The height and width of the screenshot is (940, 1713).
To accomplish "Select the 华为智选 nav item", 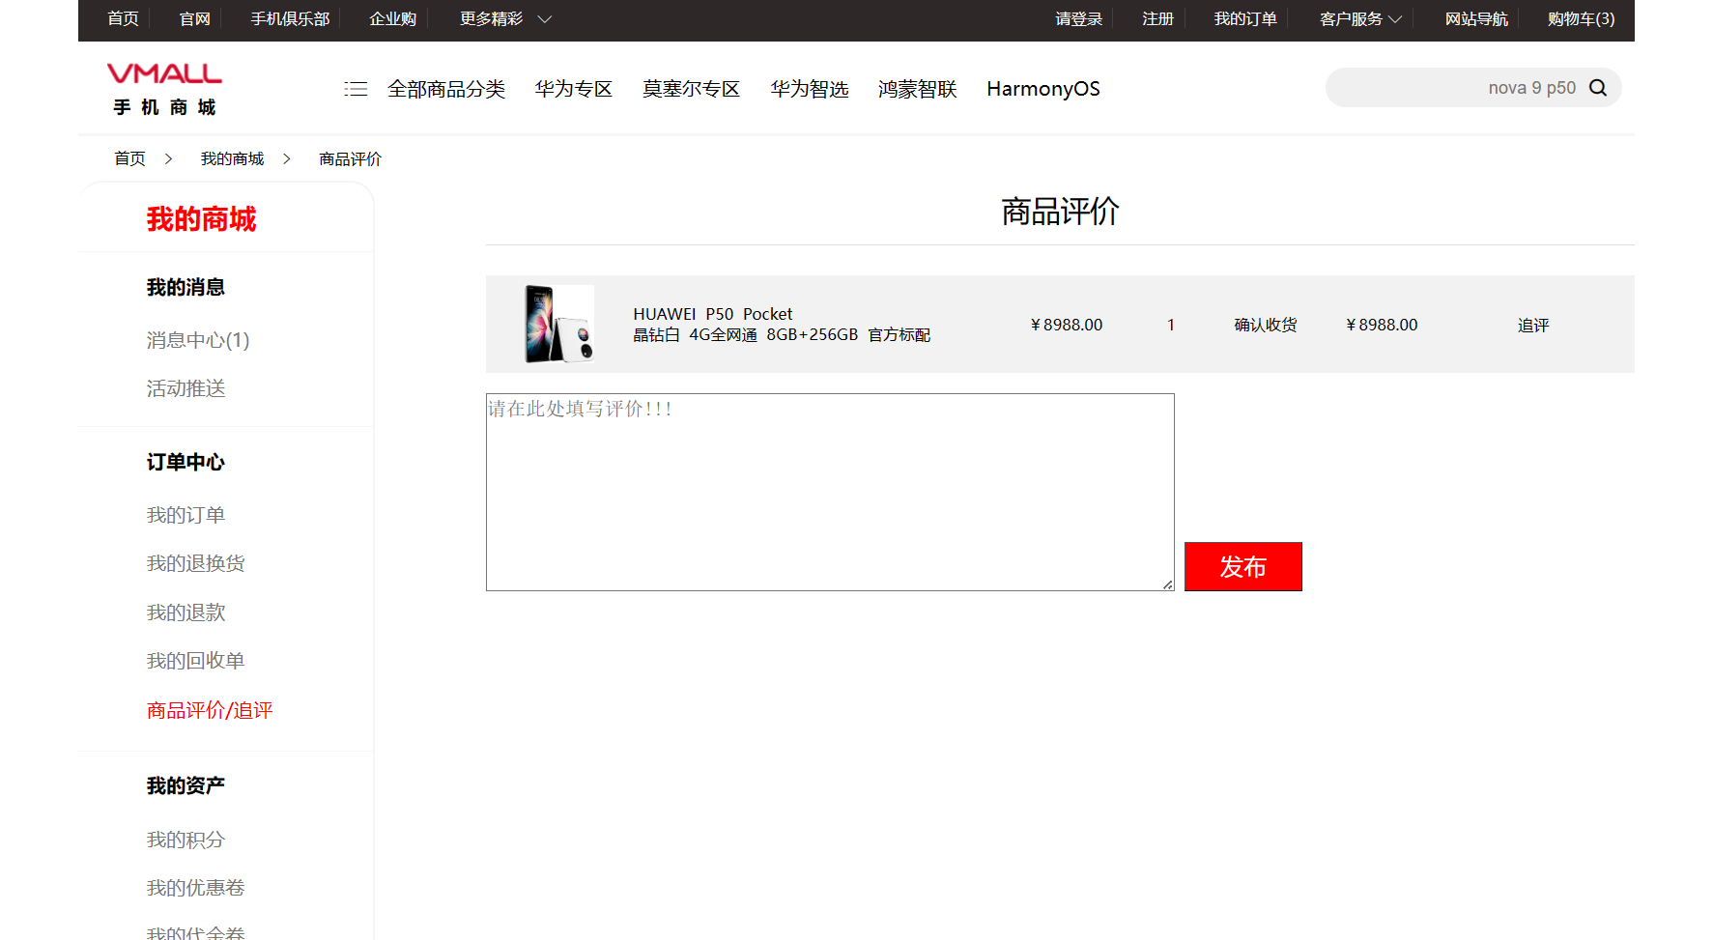I will click(810, 89).
